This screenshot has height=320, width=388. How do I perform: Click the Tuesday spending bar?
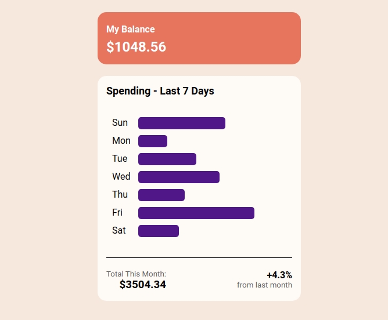(167, 159)
